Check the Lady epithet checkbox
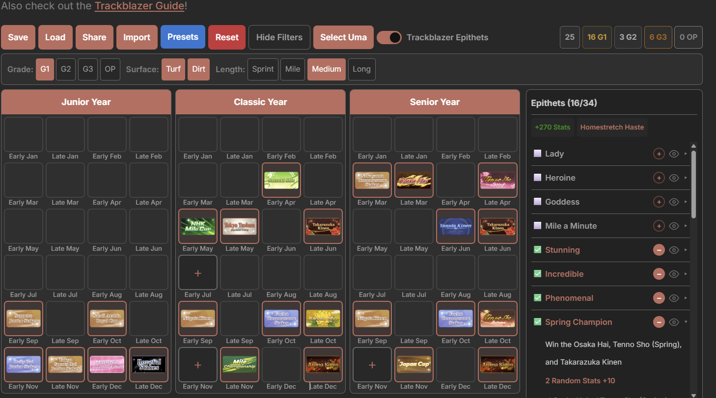This screenshot has height=398, width=716. (x=537, y=154)
